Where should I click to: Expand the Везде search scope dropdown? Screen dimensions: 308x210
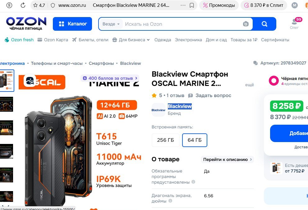[x=111, y=24]
